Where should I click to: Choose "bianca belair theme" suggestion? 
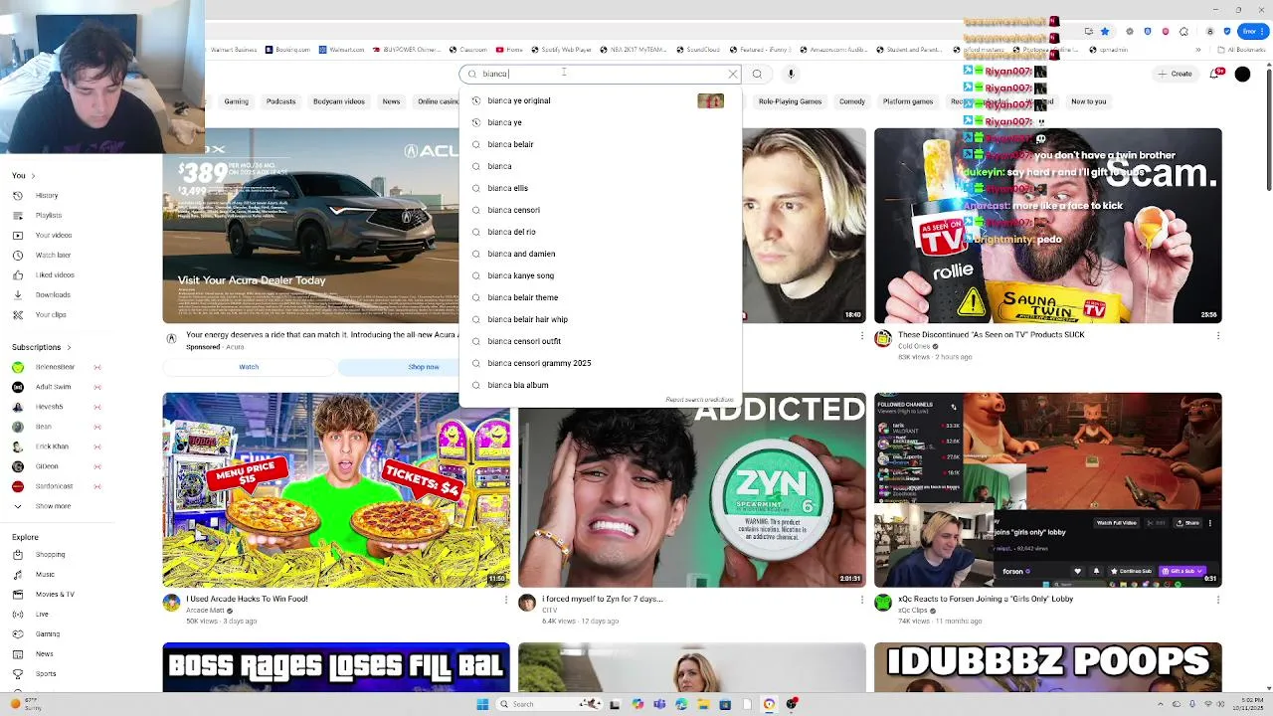pos(601,297)
